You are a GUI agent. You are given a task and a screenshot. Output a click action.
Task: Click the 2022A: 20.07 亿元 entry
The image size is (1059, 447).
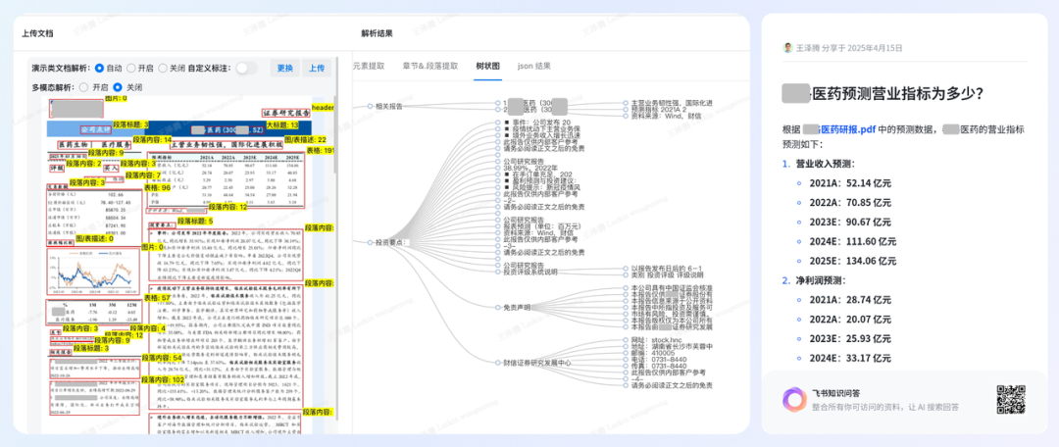[849, 319]
